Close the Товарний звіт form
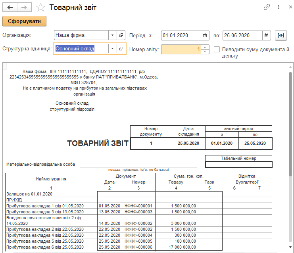The width and height of the screenshot is (294, 253). pos(290,7)
